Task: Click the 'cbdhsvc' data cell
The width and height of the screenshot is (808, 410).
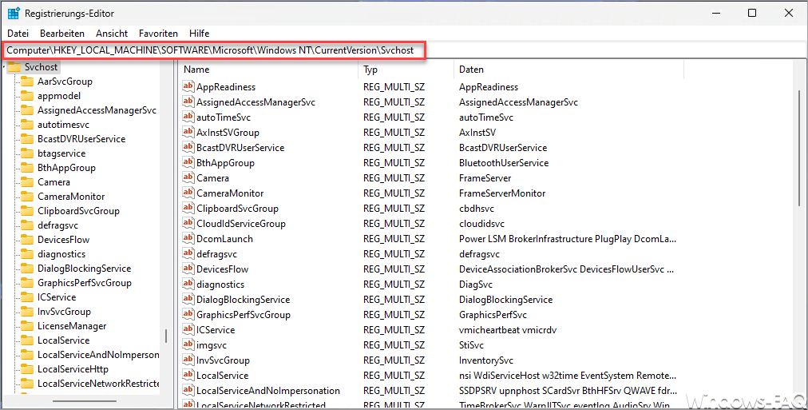Action: (x=477, y=209)
